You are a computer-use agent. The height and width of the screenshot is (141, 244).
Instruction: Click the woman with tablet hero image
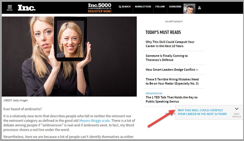pyautogui.click(x=69, y=56)
